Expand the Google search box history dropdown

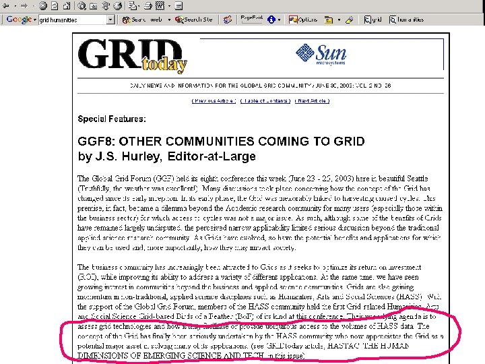110,20
